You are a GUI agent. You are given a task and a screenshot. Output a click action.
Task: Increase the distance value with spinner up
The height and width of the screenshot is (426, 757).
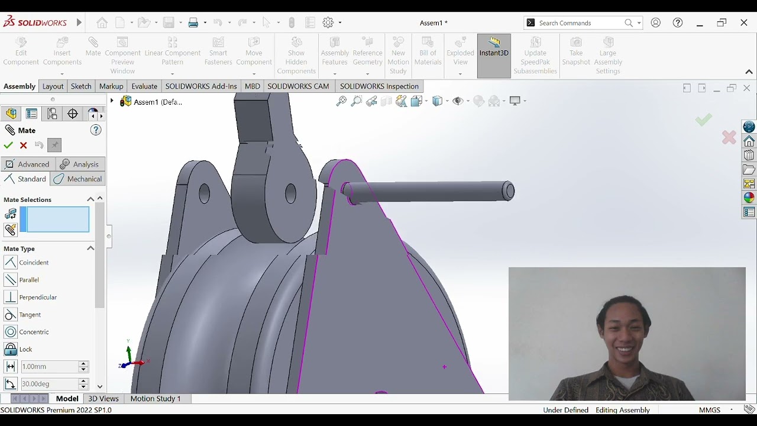click(83, 364)
